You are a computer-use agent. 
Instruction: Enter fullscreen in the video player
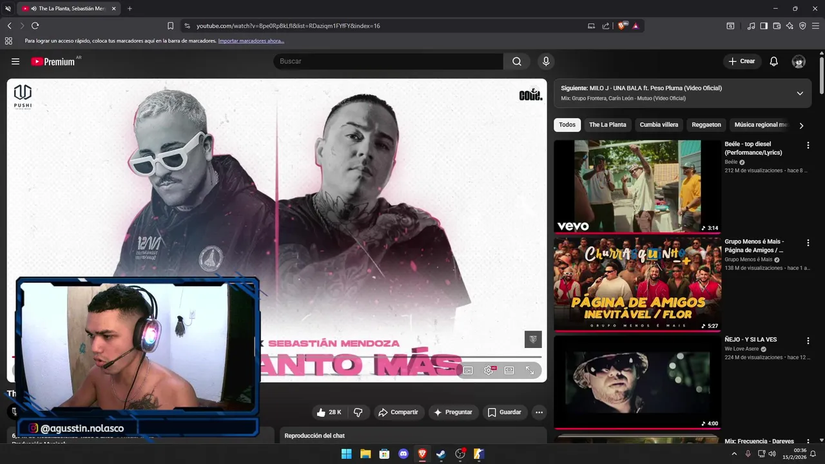click(530, 371)
